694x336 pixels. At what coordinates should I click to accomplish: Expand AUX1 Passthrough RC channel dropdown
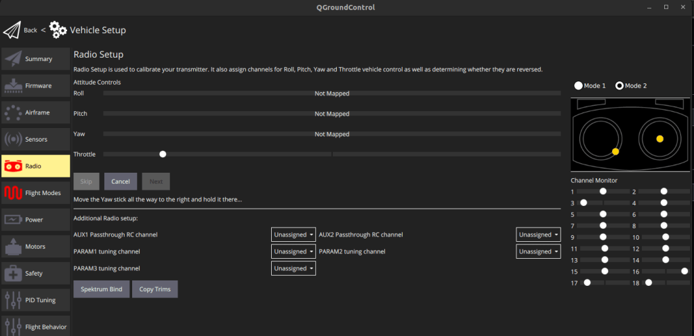coord(293,234)
